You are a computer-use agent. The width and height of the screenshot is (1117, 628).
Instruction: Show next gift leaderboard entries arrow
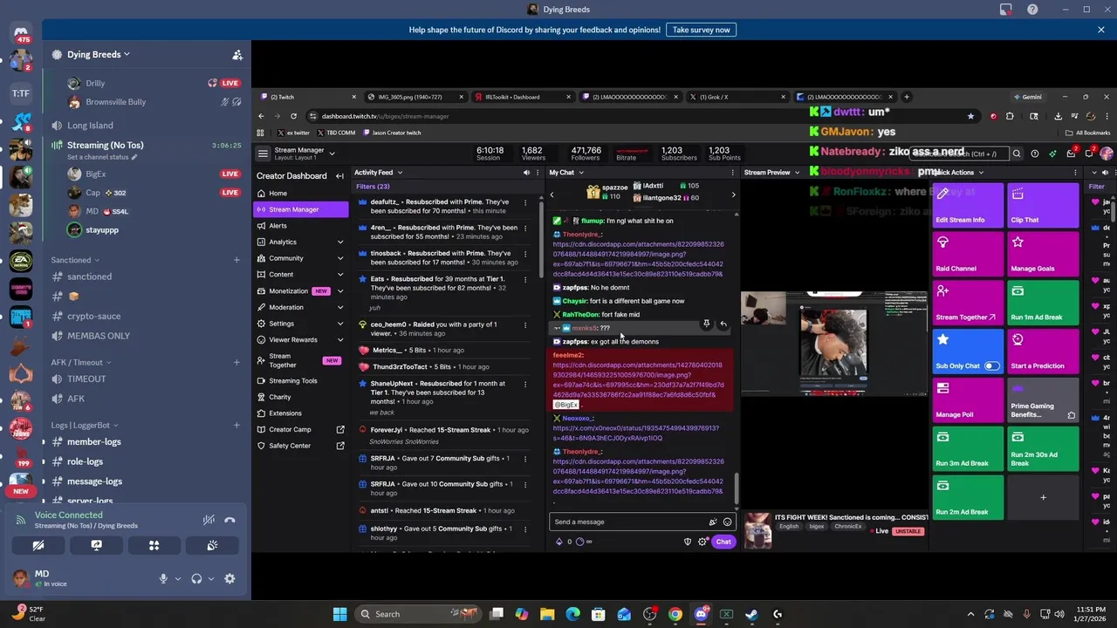733,195
